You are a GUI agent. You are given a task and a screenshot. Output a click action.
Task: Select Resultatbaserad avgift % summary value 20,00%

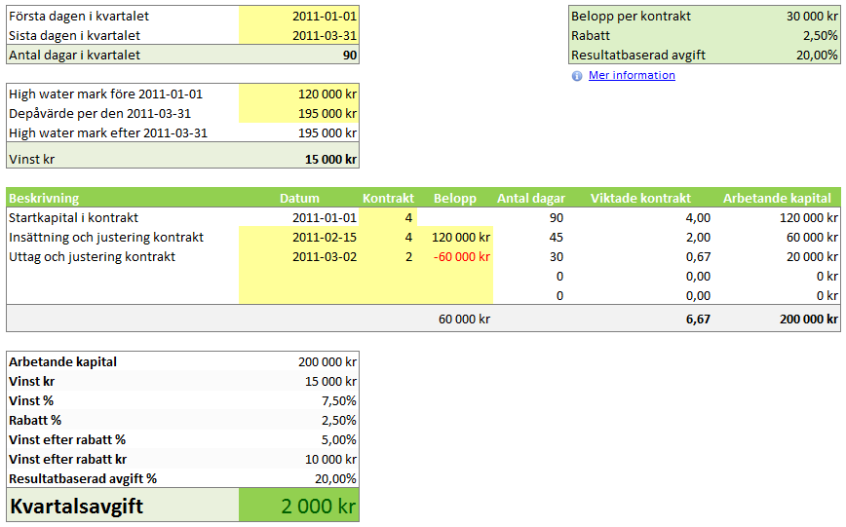[x=335, y=478]
